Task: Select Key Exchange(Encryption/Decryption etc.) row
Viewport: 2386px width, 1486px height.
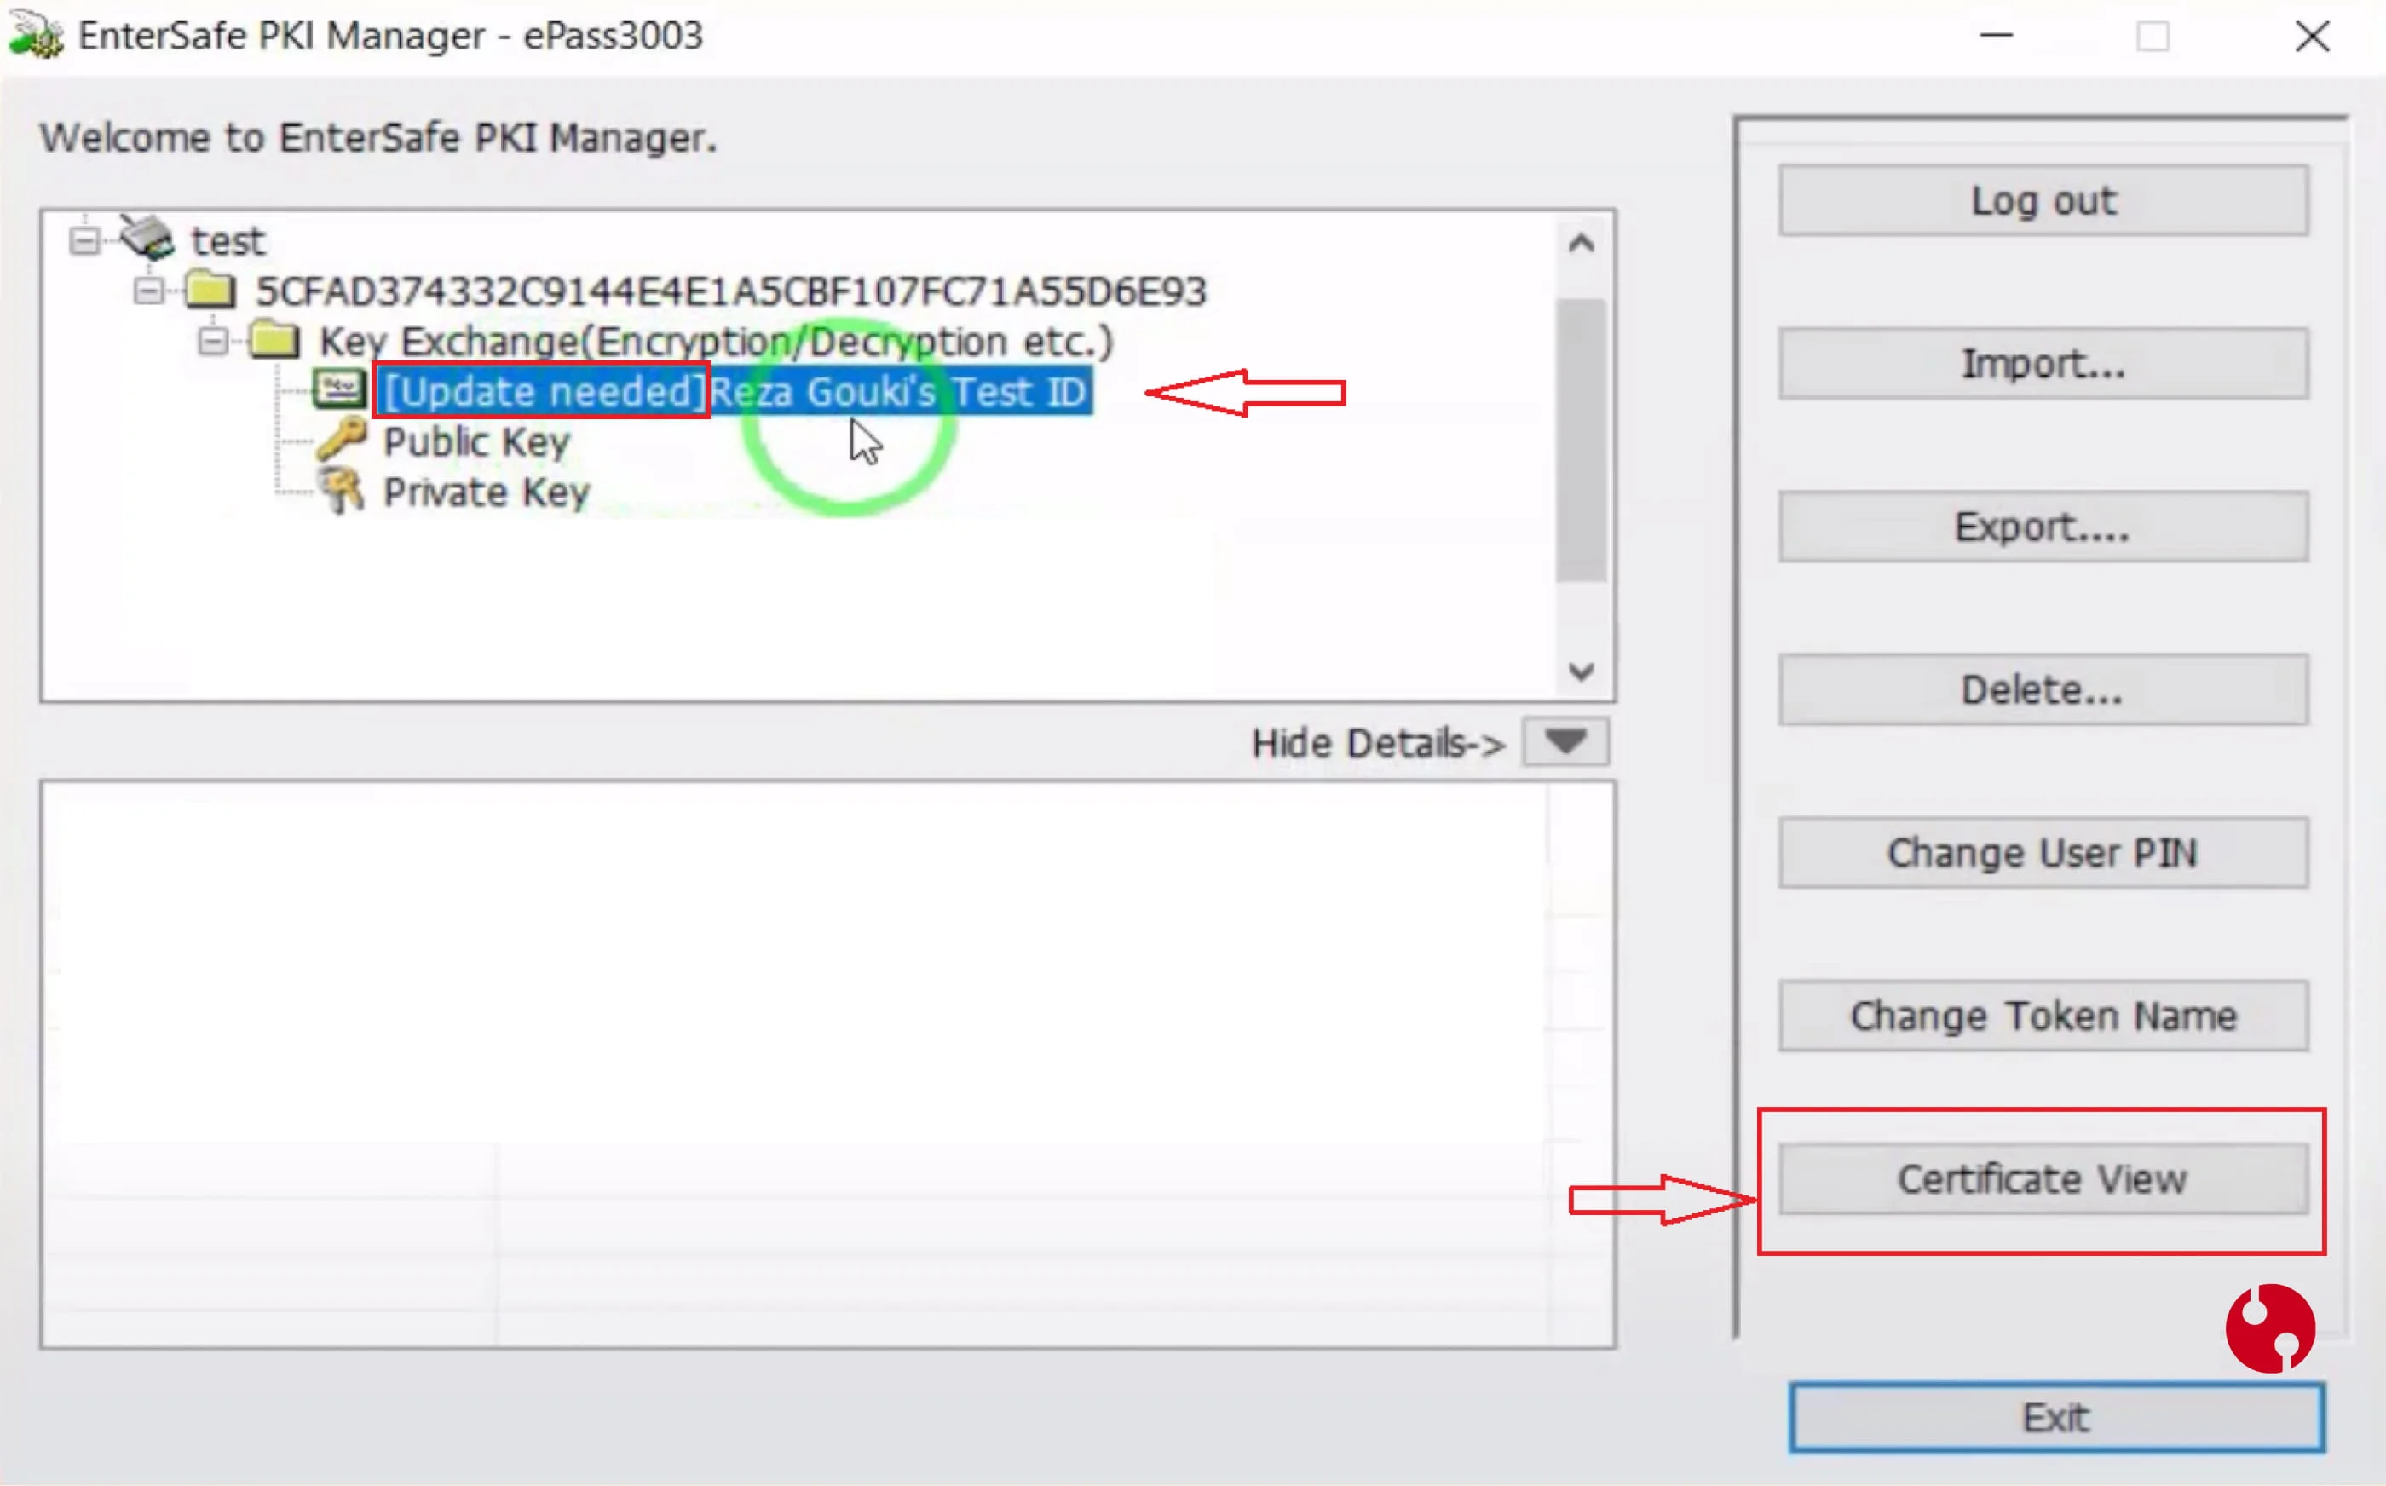Action: 717,342
